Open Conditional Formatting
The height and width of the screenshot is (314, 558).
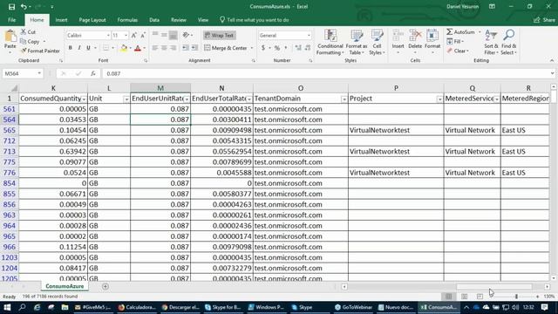point(330,43)
